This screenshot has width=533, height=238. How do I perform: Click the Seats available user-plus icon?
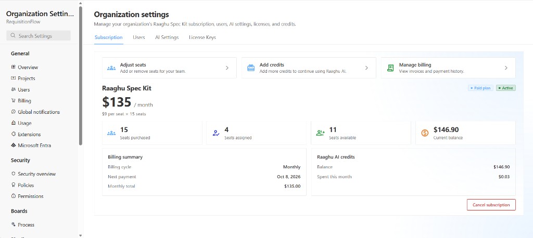coord(320,133)
